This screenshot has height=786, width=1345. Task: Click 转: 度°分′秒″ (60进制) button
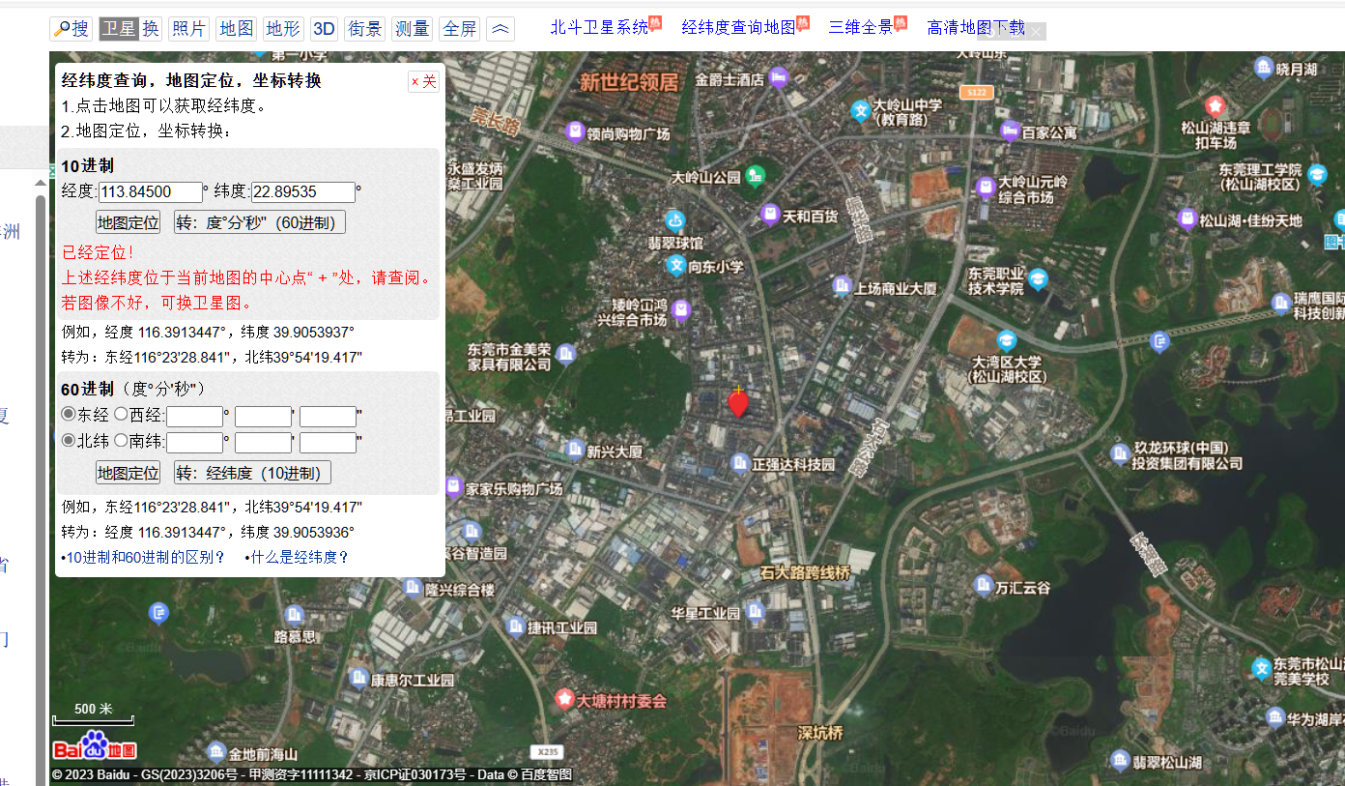tap(260, 222)
